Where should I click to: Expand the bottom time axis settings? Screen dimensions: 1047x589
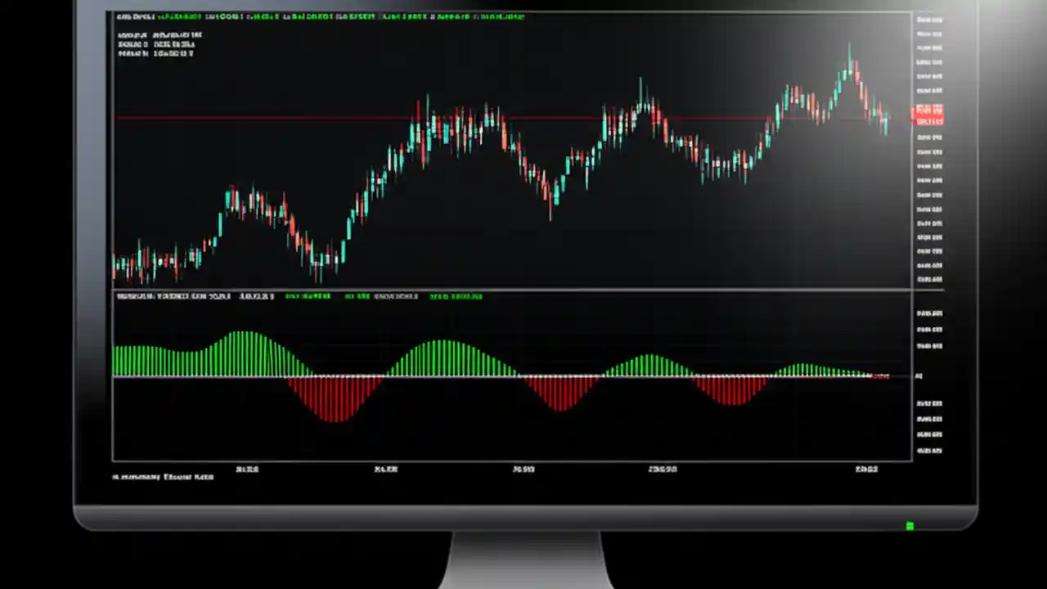[x=523, y=469]
